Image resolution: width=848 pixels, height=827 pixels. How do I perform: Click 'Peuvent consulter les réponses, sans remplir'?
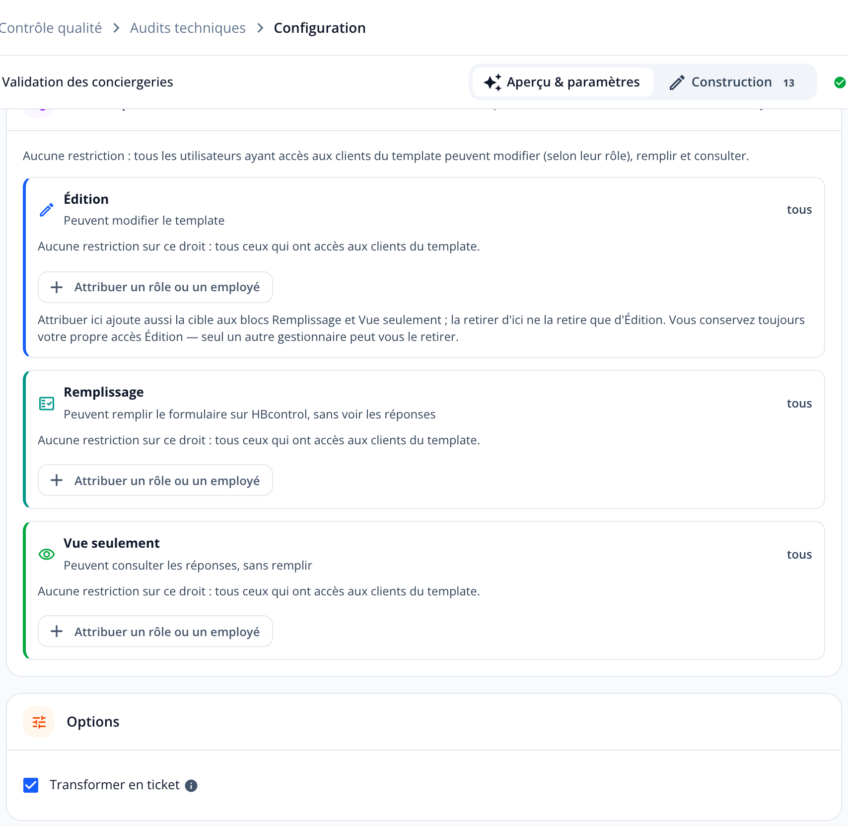coord(188,566)
